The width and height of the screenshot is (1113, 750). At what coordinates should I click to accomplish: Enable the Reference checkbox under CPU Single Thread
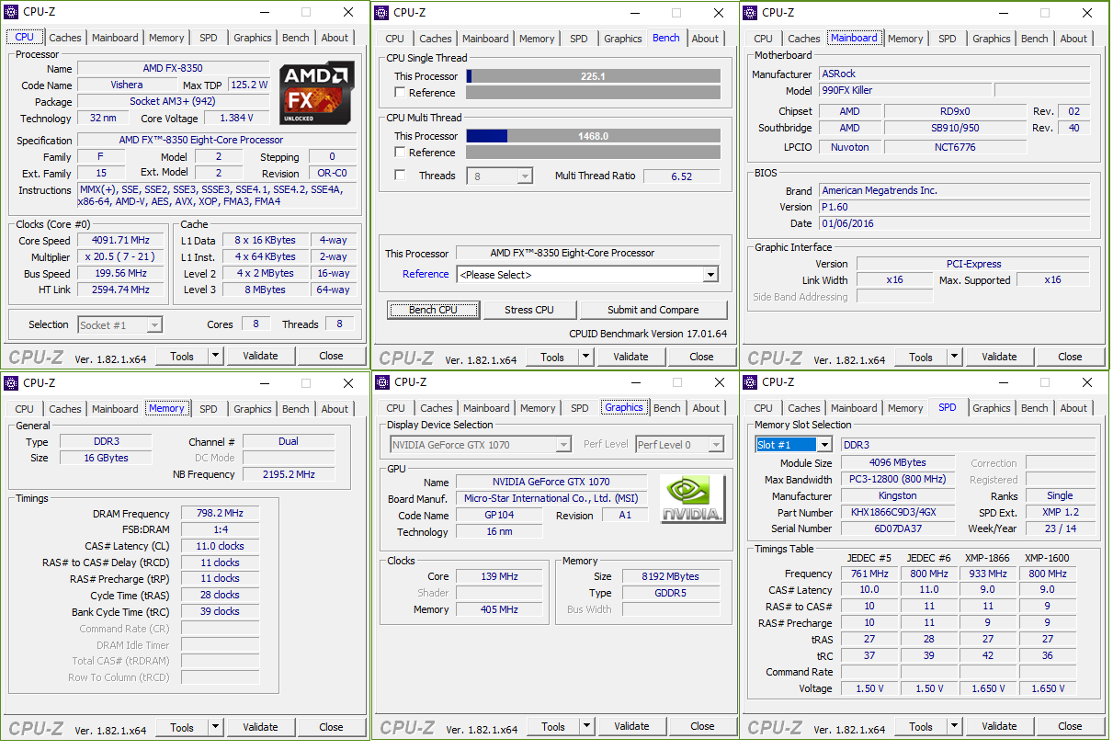(x=400, y=93)
